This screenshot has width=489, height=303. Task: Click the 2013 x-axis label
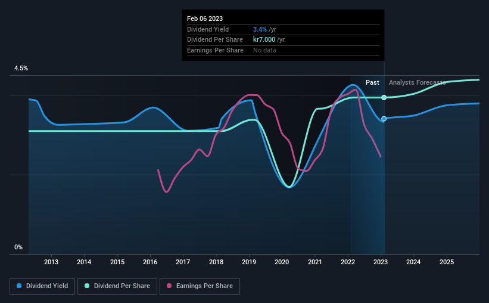tap(51, 262)
